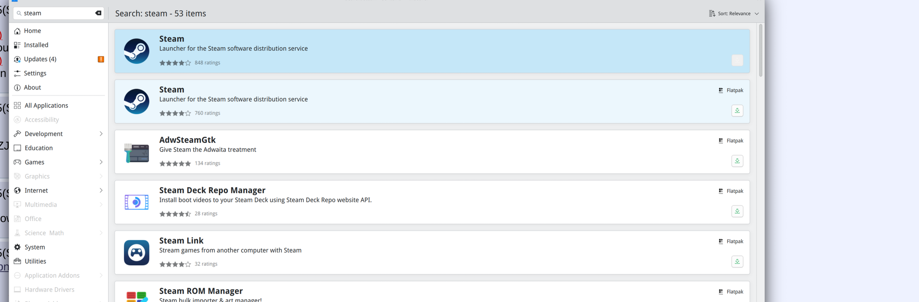
Task: Open the first Steam result with 848 ratings
Action: point(432,51)
